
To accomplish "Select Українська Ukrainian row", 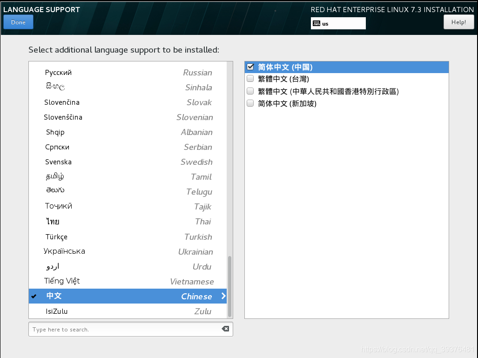I will click(x=128, y=252).
